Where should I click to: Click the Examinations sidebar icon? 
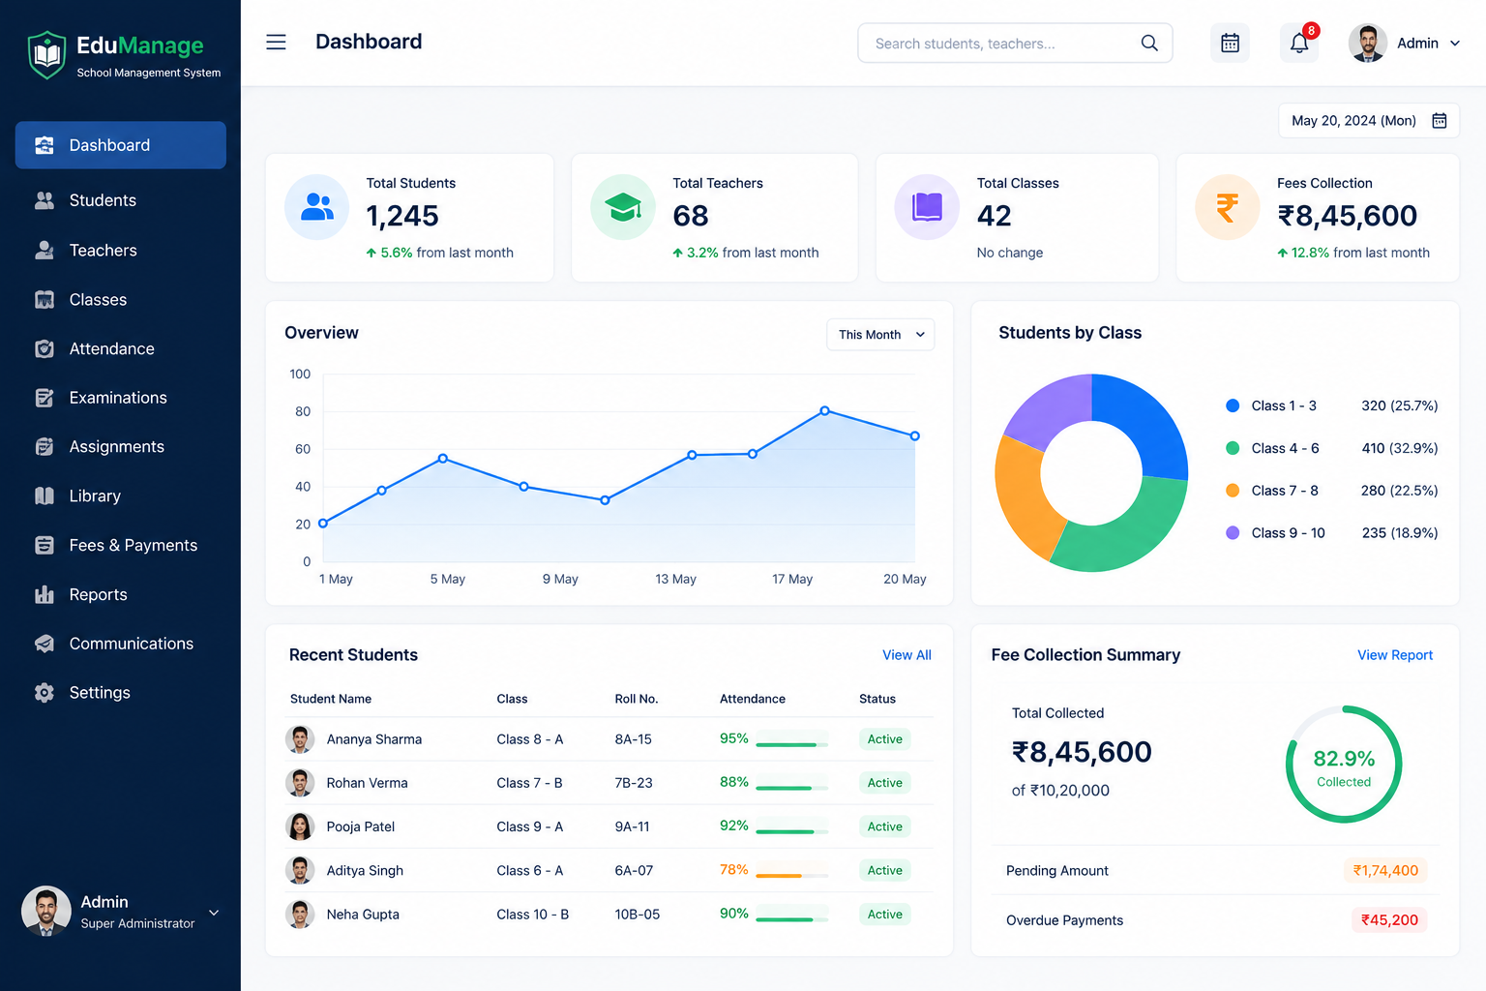click(45, 398)
